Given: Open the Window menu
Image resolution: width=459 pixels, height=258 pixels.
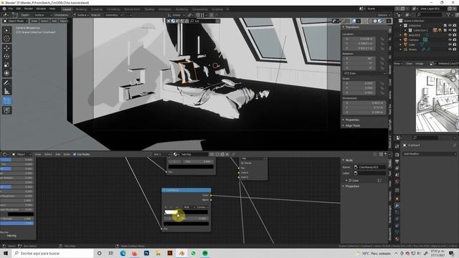Looking at the screenshot, I should coord(41,9).
